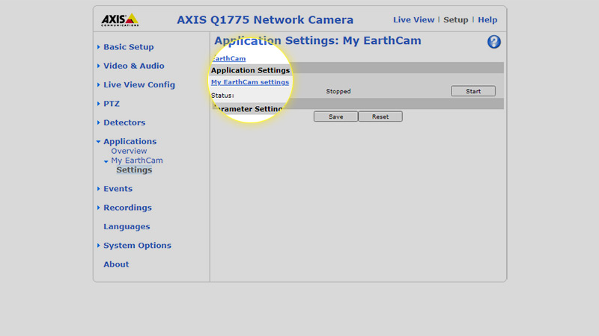The height and width of the screenshot is (336, 599).
Task: Expand the Recordings section
Action: [x=127, y=208]
